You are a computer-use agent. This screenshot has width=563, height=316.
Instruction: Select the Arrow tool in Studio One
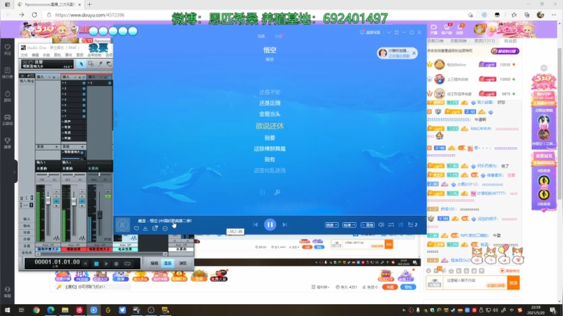tap(81, 64)
